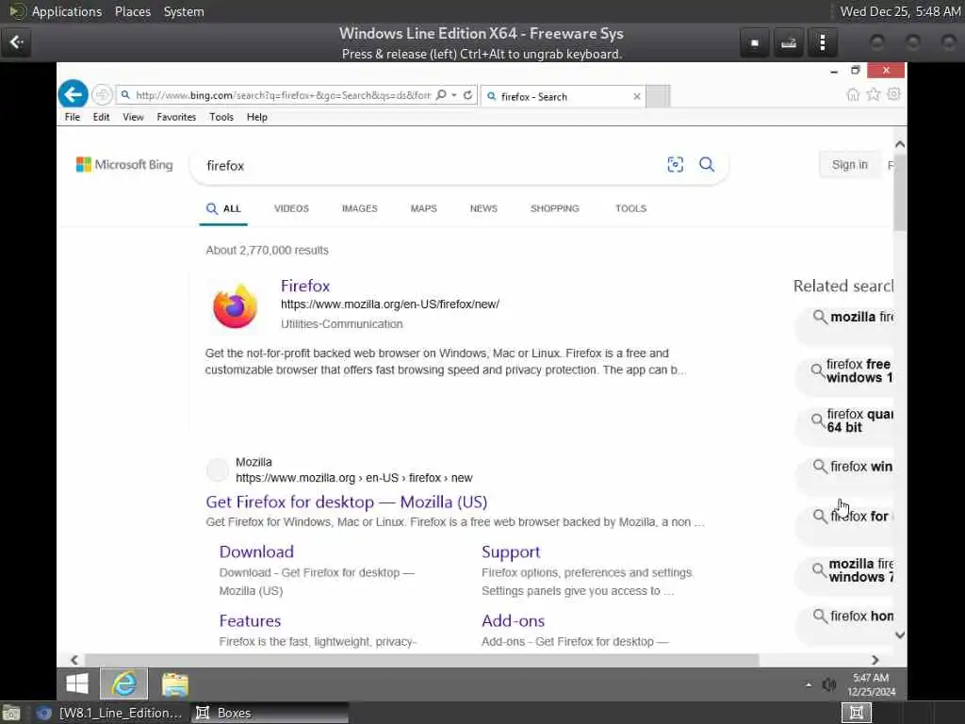Open the Windows Start button
Image resolution: width=965 pixels, height=724 pixels.
pyautogui.click(x=77, y=683)
